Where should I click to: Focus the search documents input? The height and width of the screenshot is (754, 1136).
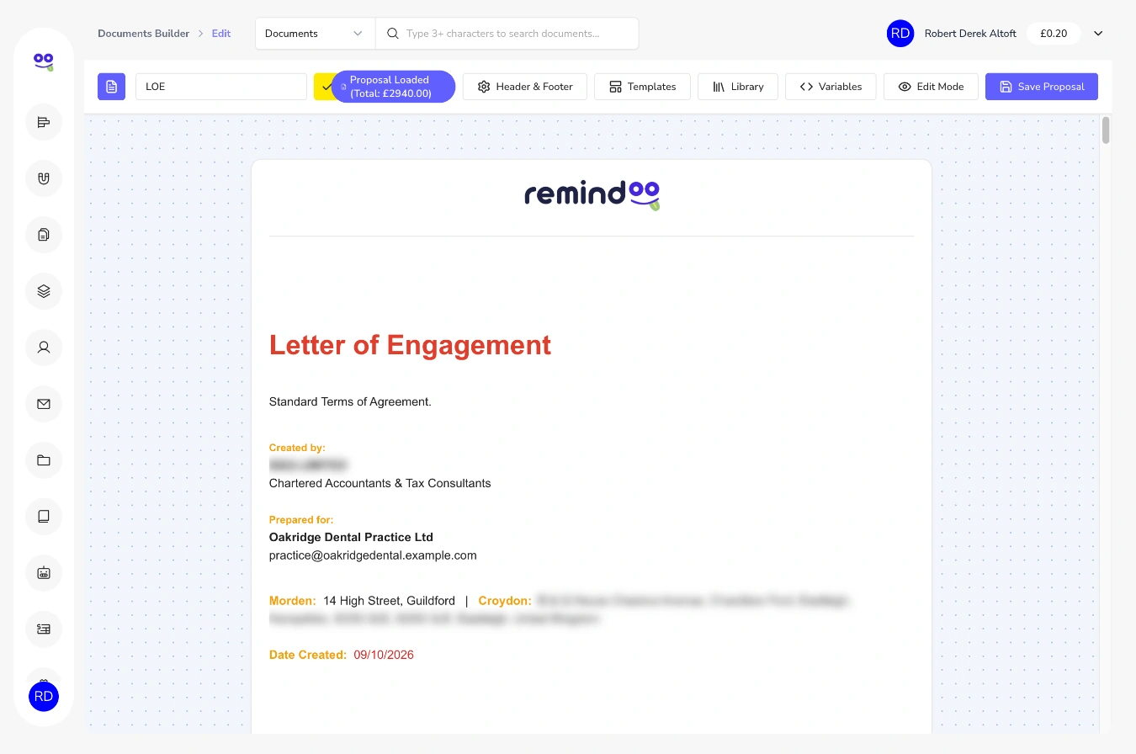click(x=507, y=34)
